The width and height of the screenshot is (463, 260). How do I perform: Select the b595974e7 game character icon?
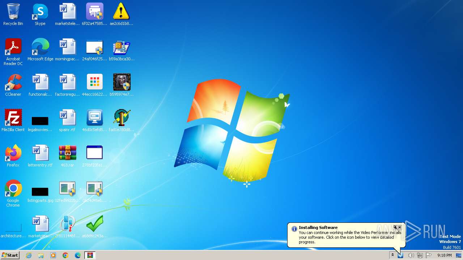[x=121, y=85]
